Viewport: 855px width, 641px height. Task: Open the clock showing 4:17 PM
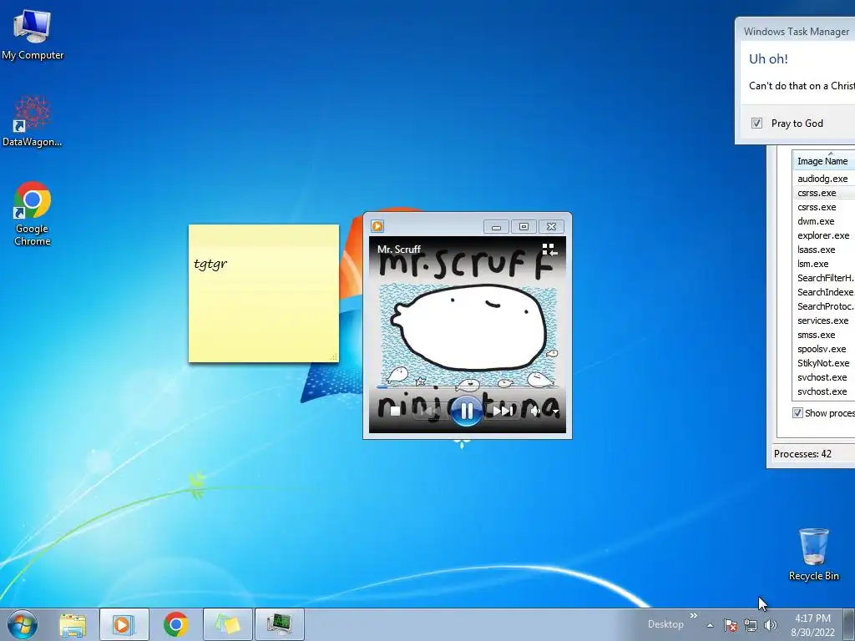point(812,625)
